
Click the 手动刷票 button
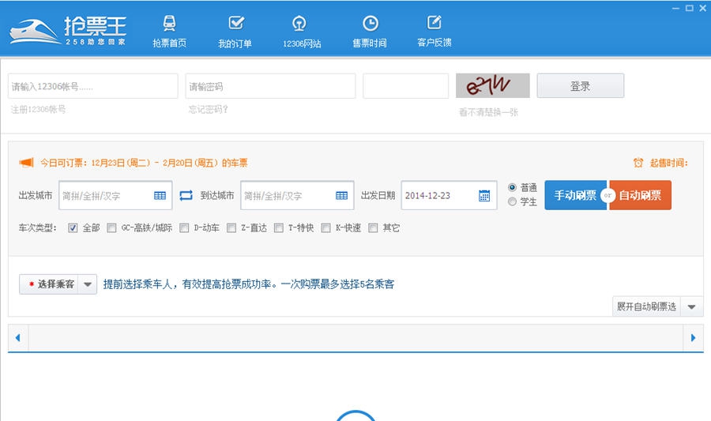pyautogui.click(x=575, y=195)
